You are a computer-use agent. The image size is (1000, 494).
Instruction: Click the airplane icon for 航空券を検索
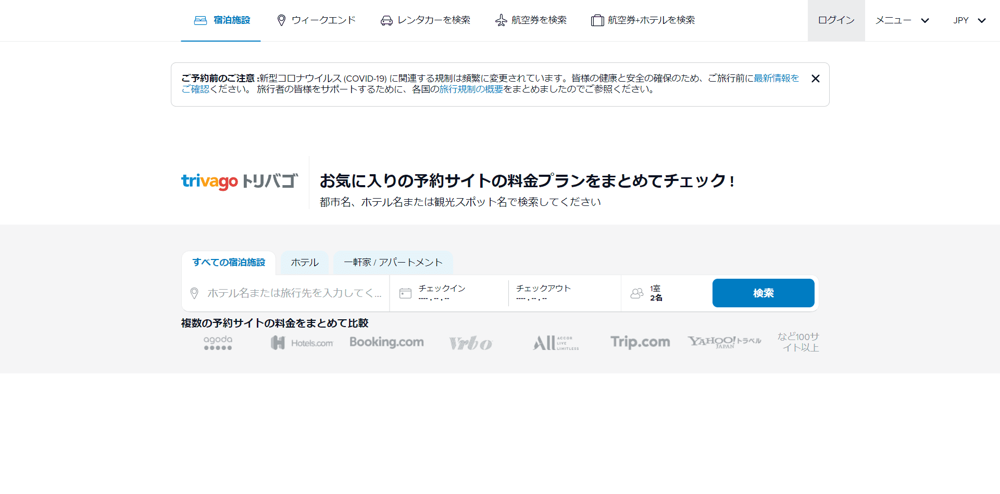(x=501, y=20)
